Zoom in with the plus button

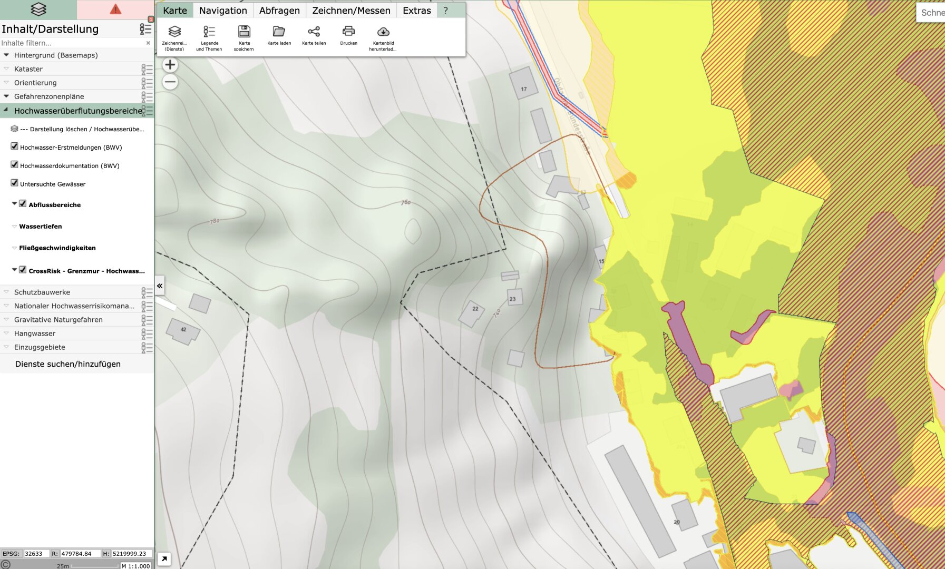(170, 65)
